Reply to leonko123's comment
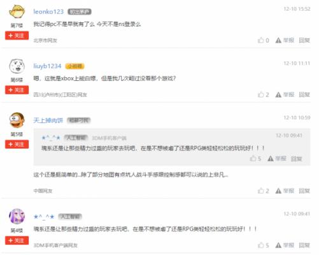The height and width of the screenshot is (255, 319). [304, 40]
